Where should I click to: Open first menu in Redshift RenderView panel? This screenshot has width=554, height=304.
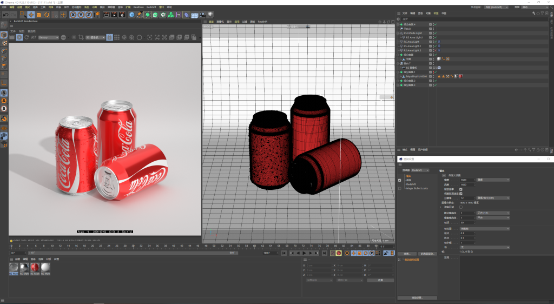click(x=13, y=31)
